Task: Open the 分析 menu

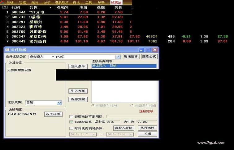Action: pos(47,2)
